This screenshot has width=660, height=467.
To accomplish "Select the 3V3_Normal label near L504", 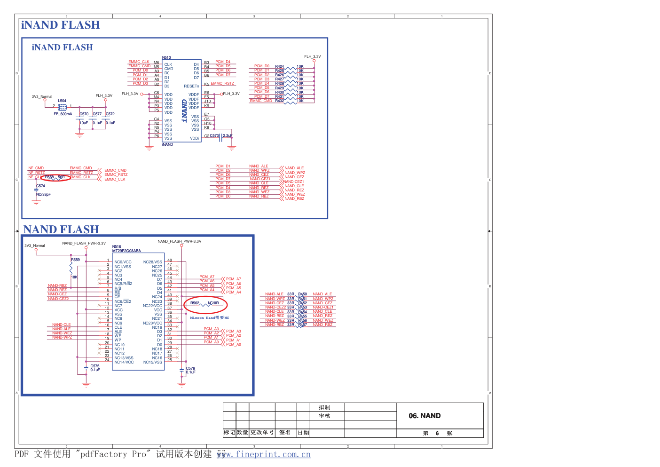I will tap(42, 96).
